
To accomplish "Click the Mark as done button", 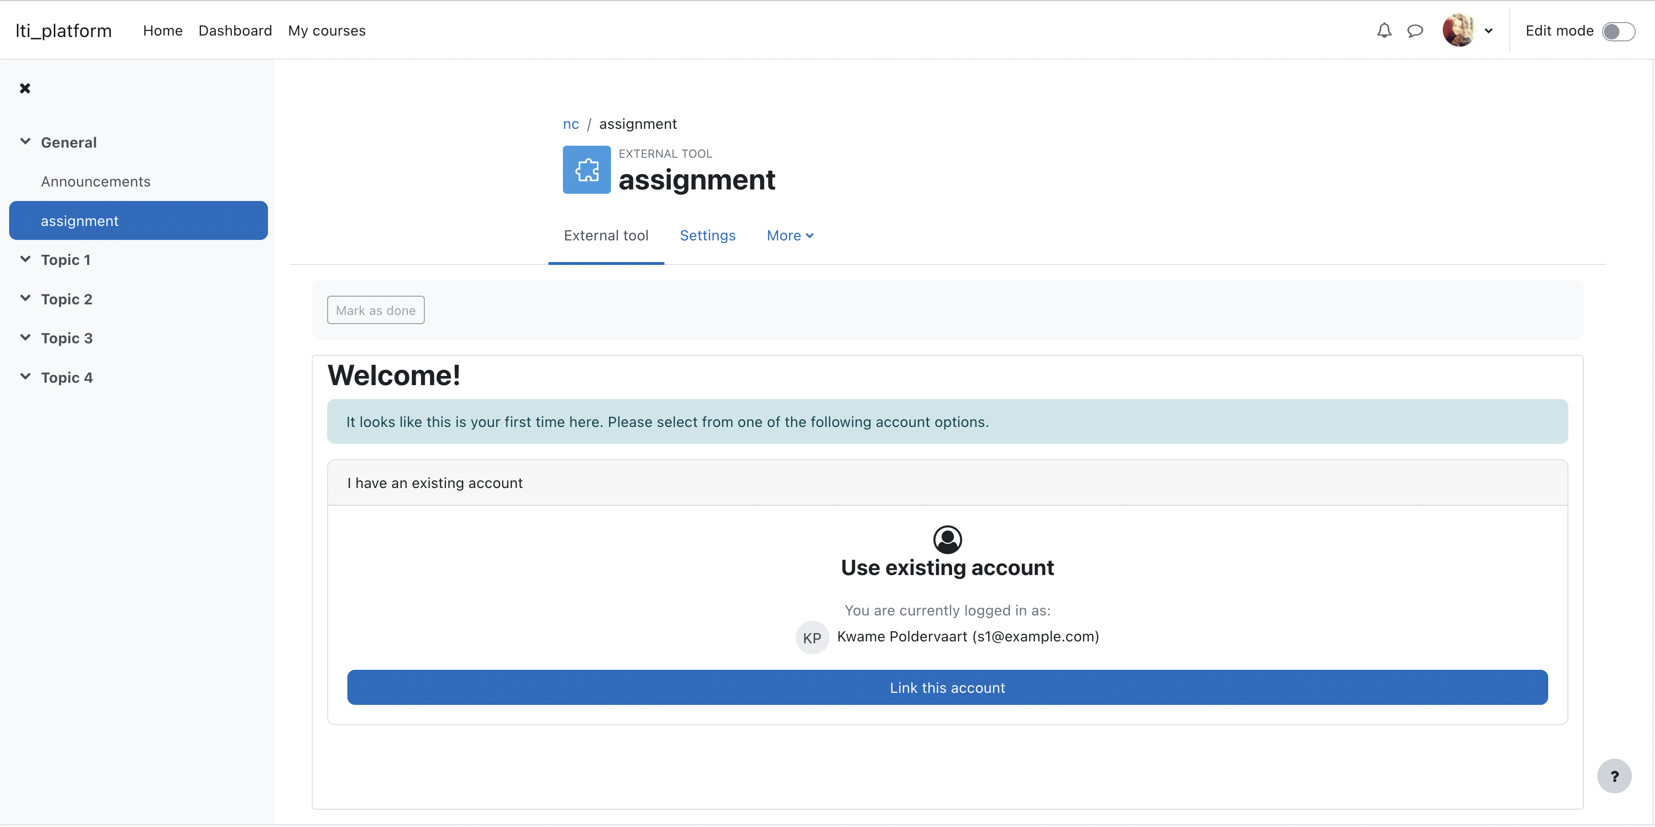I will click(x=376, y=310).
